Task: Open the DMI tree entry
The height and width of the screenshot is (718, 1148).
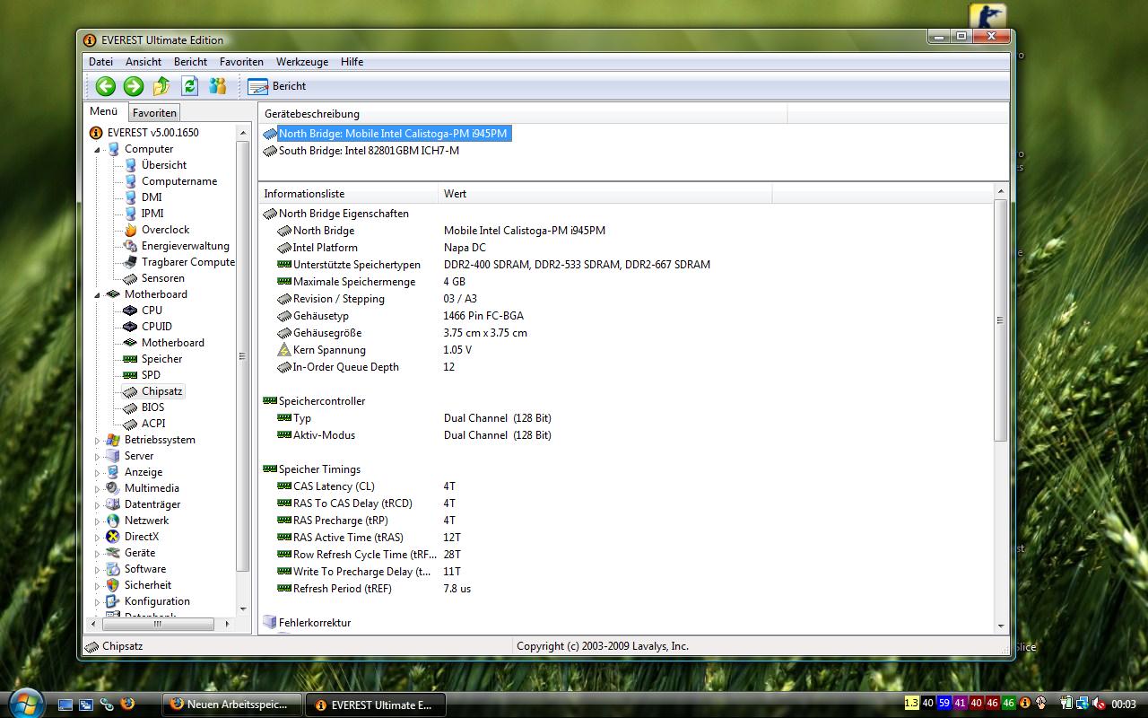Action: [152, 197]
